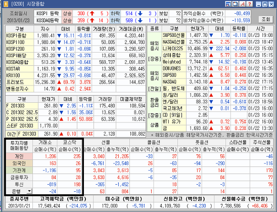This screenshot has width=277, height=212.
Task: Click the 거래량(천) column header
Action: 104,29
